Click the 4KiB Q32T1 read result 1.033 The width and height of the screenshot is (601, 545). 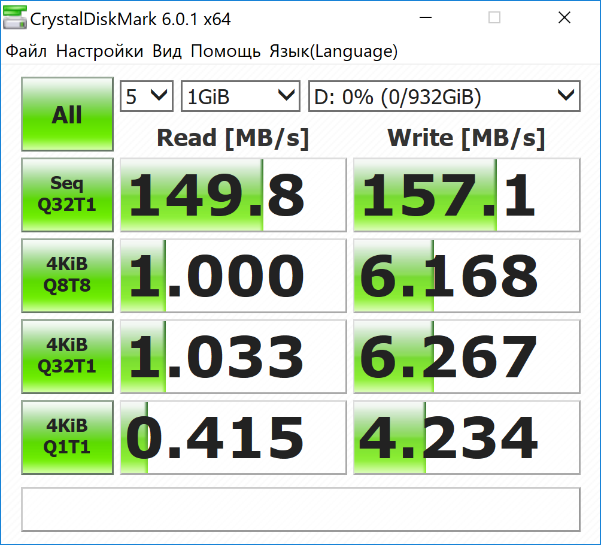pos(233,357)
